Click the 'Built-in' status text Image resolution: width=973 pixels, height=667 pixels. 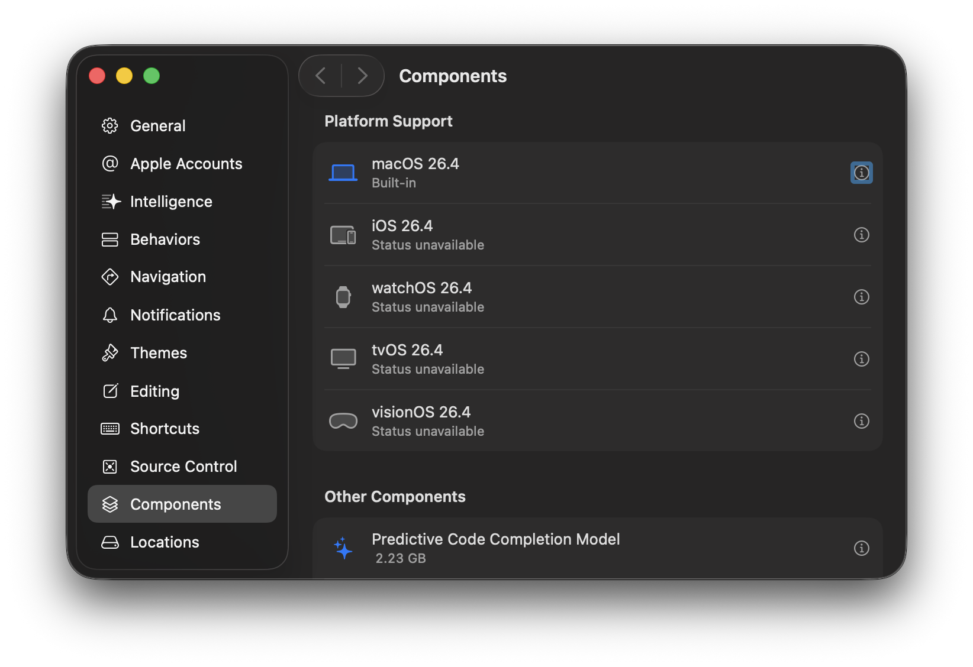394,183
